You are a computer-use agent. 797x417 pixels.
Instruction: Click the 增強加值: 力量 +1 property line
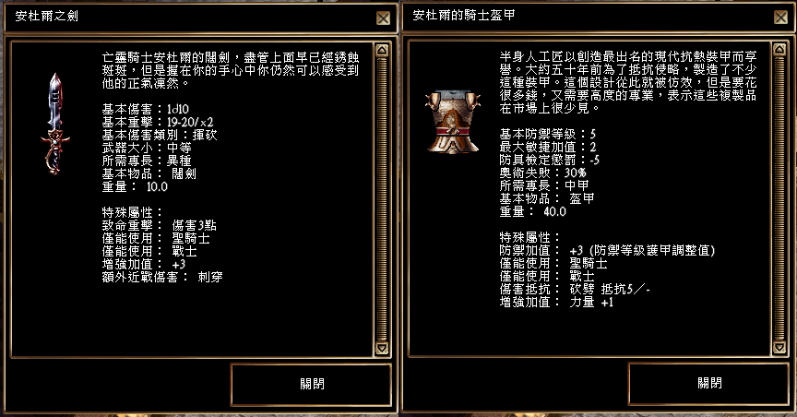[556, 302]
